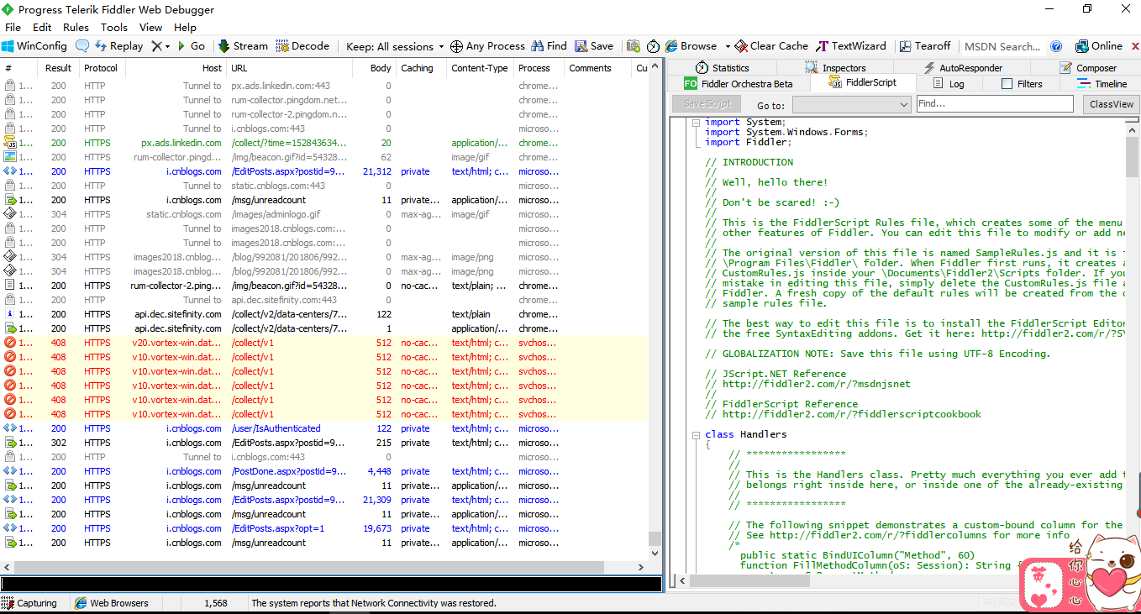Open the TextWizard tool
The image size is (1141, 614).
click(850, 46)
